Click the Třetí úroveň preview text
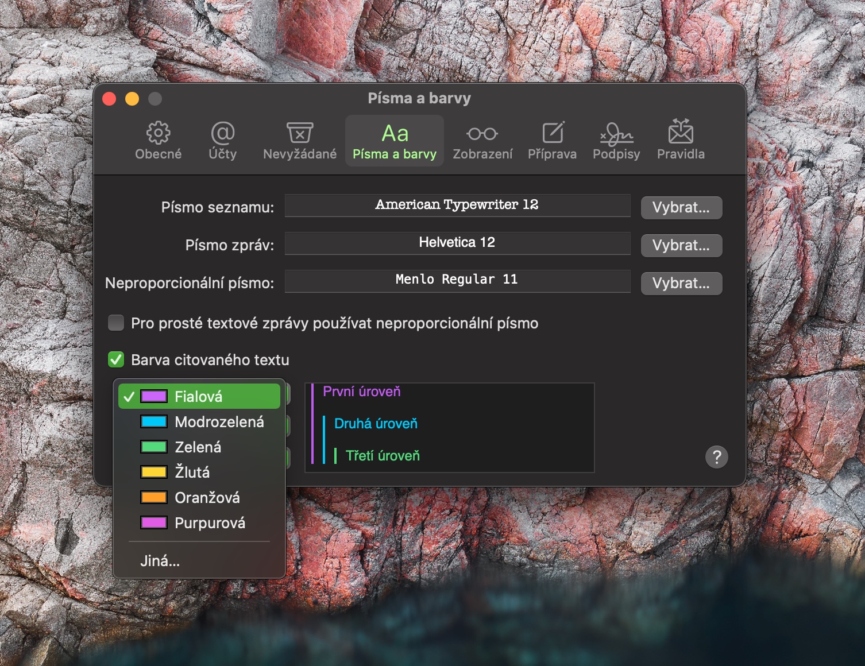Viewport: 865px width, 666px height. coord(383,456)
